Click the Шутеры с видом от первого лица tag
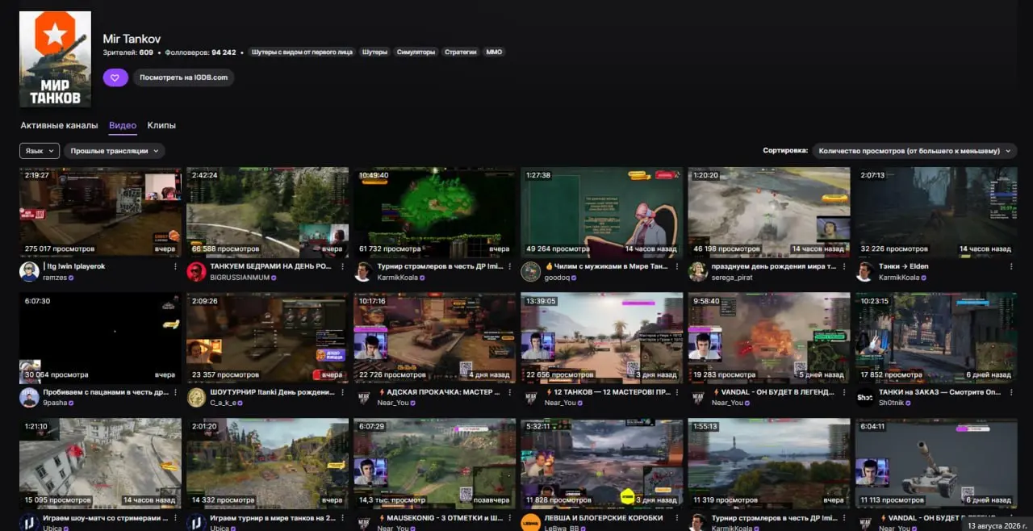 tap(302, 52)
